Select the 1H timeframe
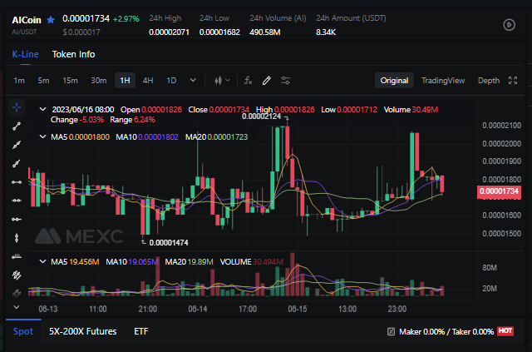 click(x=125, y=81)
